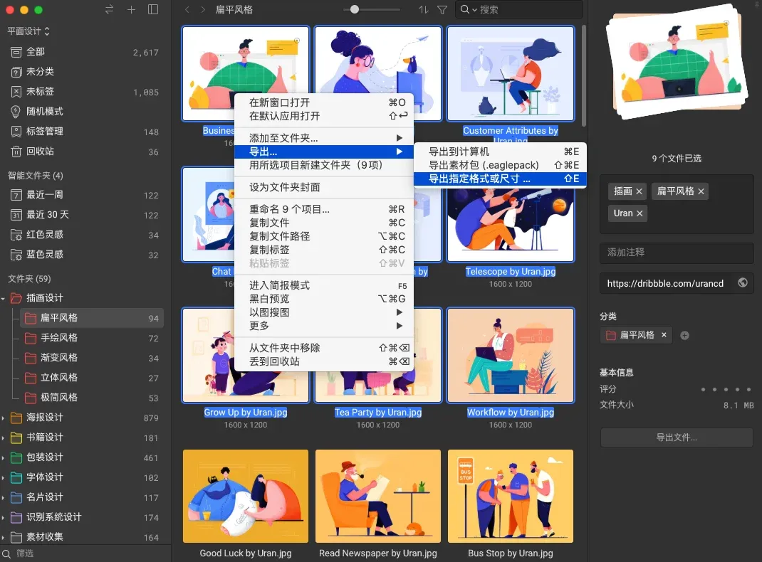The image size is (762, 562).
Task: Select the 渐变风格 folder
Action: (92, 358)
